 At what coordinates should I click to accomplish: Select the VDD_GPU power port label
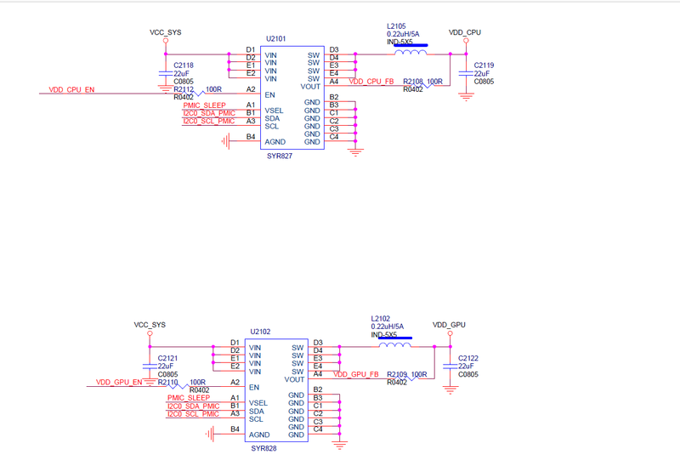[450, 325]
